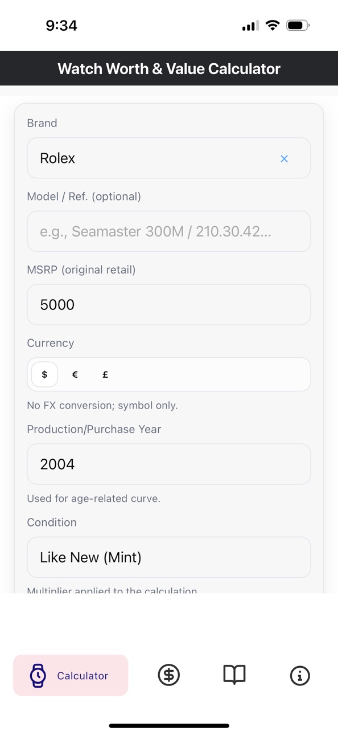Tap the watch icon in Calculator tab
This screenshot has width=338, height=735.
[38, 675]
